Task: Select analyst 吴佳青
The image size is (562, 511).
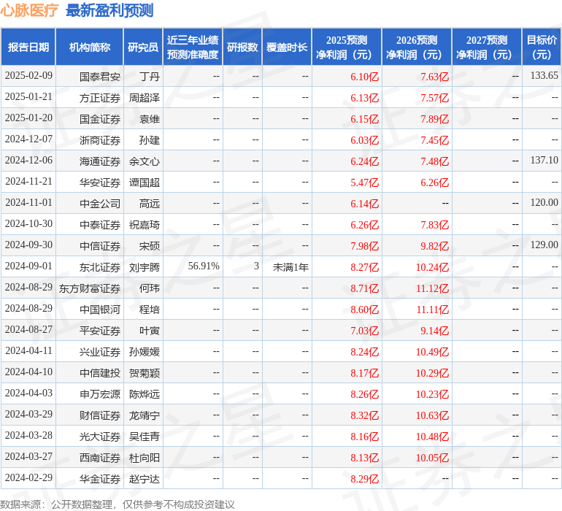Action: (145, 437)
